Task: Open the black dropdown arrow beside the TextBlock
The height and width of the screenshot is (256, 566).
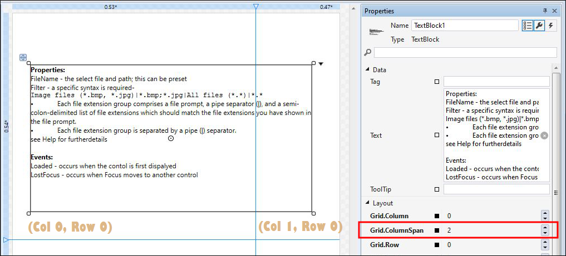Action: (x=321, y=64)
